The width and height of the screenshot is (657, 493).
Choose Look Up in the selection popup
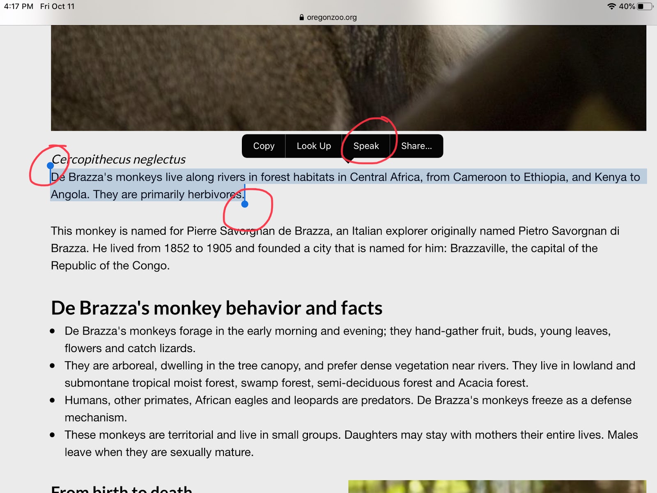pyautogui.click(x=314, y=146)
